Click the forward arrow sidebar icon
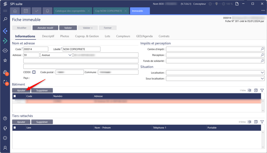Screen dimensions: 267x153 (5, 41)
